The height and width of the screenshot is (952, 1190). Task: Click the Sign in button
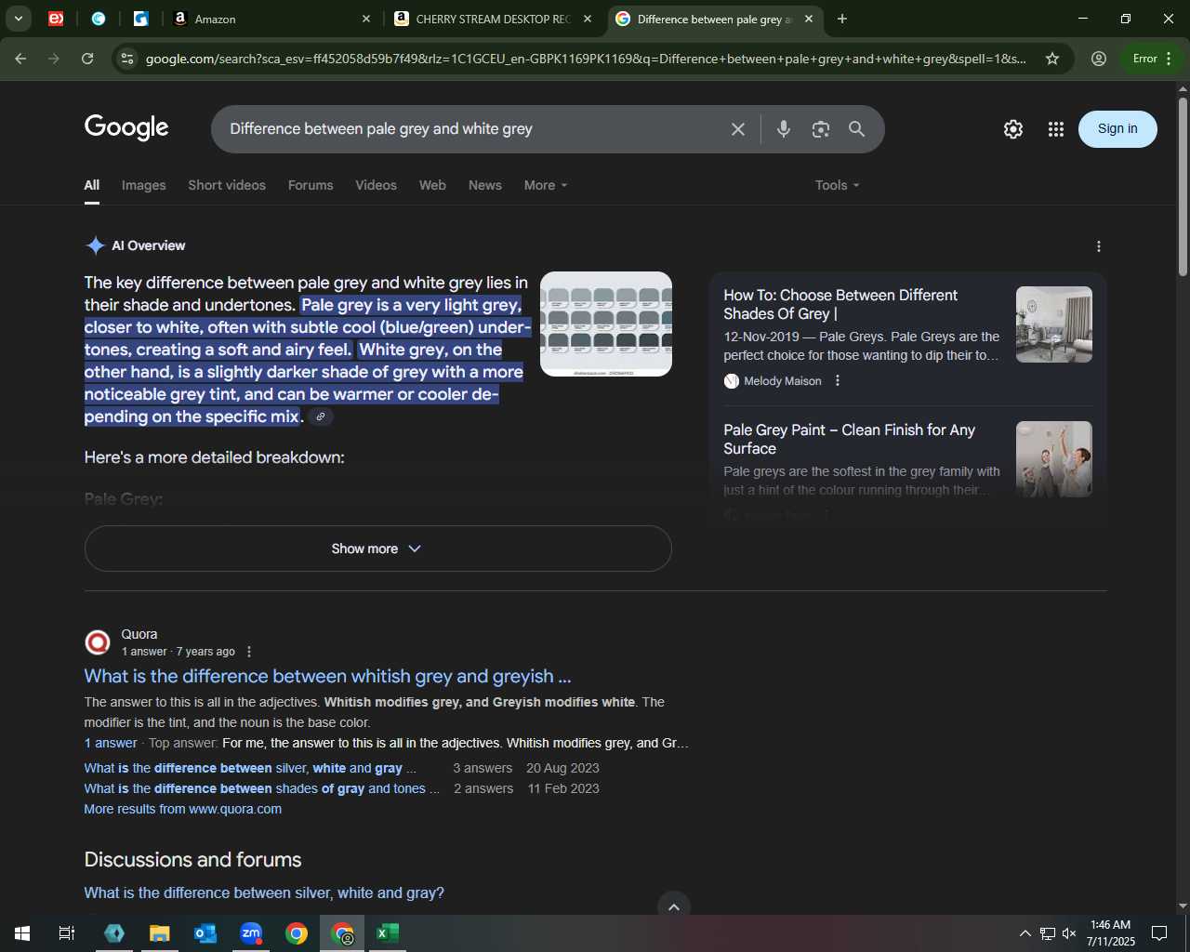click(1117, 129)
